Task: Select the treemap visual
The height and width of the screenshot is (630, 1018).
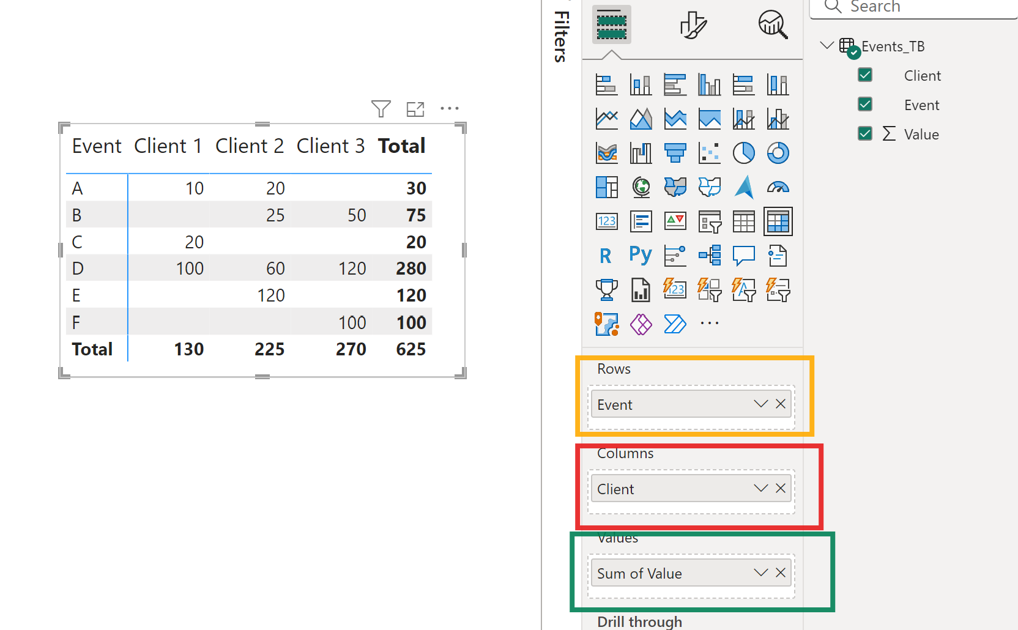Action: point(606,187)
